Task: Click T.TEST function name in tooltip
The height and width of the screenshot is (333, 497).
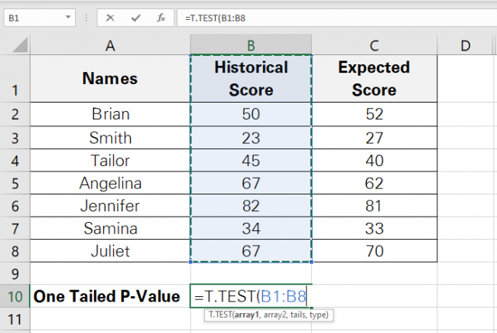Action: tap(220, 315)
